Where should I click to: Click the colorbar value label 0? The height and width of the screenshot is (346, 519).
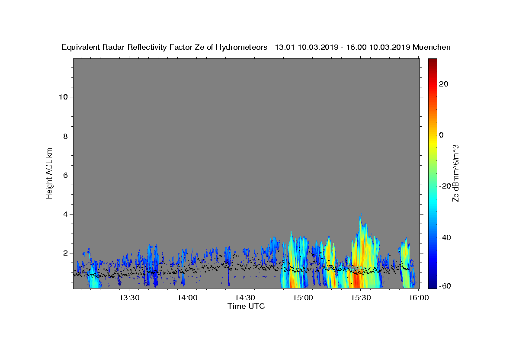pyautogui.click(x=442, y=135)
